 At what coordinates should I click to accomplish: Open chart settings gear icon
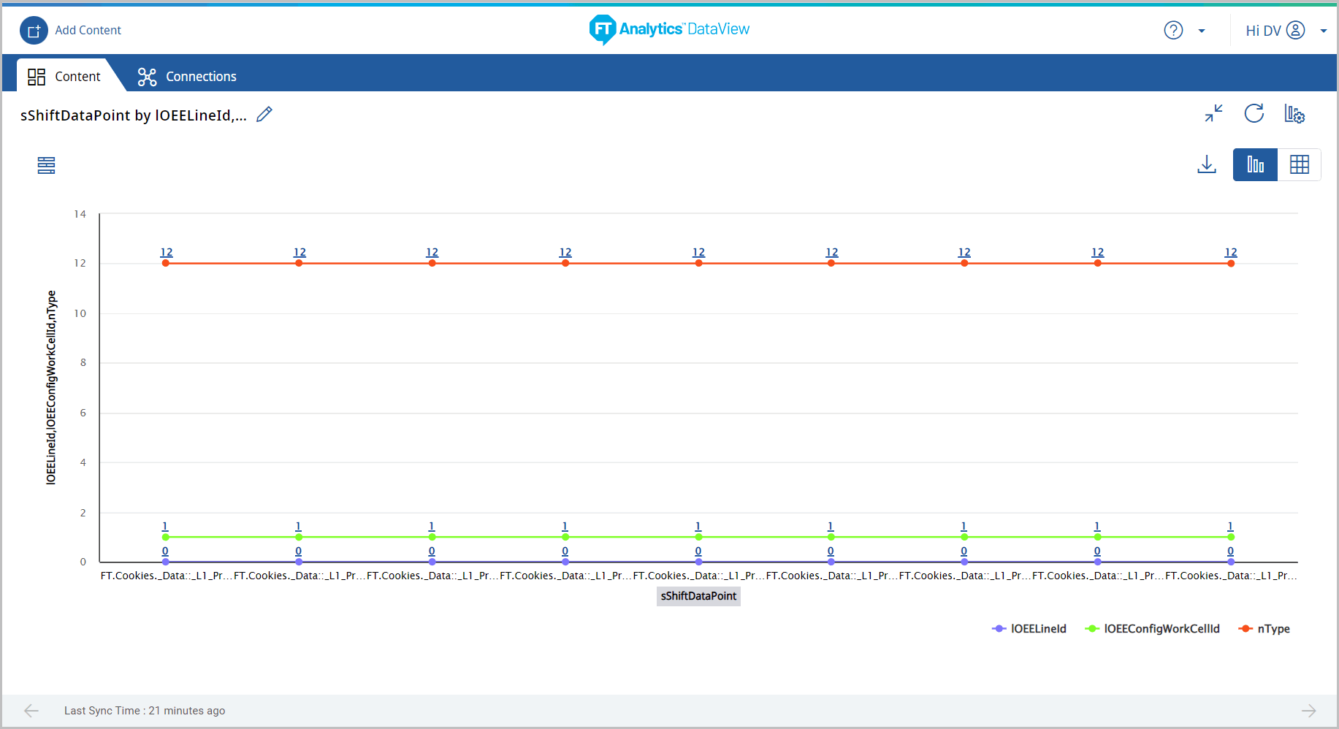tap(1294, 114)
